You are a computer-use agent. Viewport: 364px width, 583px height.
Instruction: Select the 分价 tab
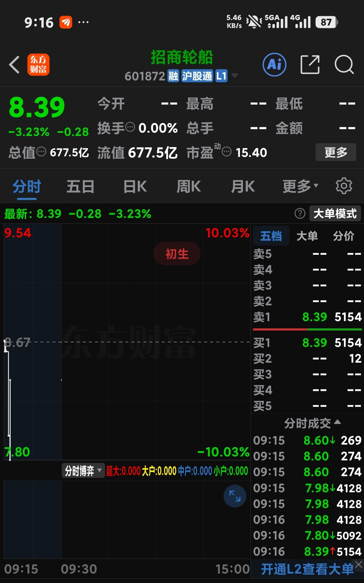[343, 236]
